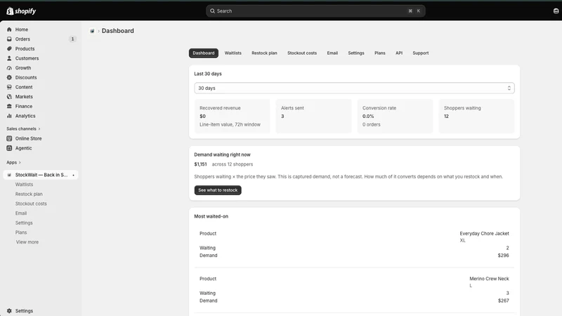562x316 pixels.
Task: Expand the Sales channels section
Action: [23, 129]
